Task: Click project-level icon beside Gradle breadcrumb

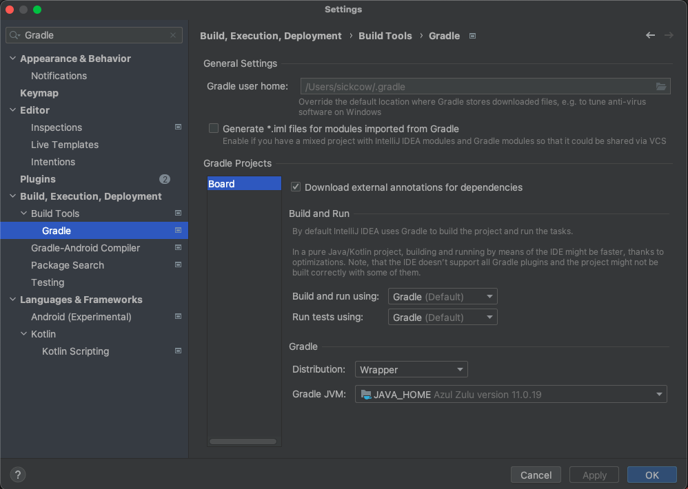Action: [472, 36]
